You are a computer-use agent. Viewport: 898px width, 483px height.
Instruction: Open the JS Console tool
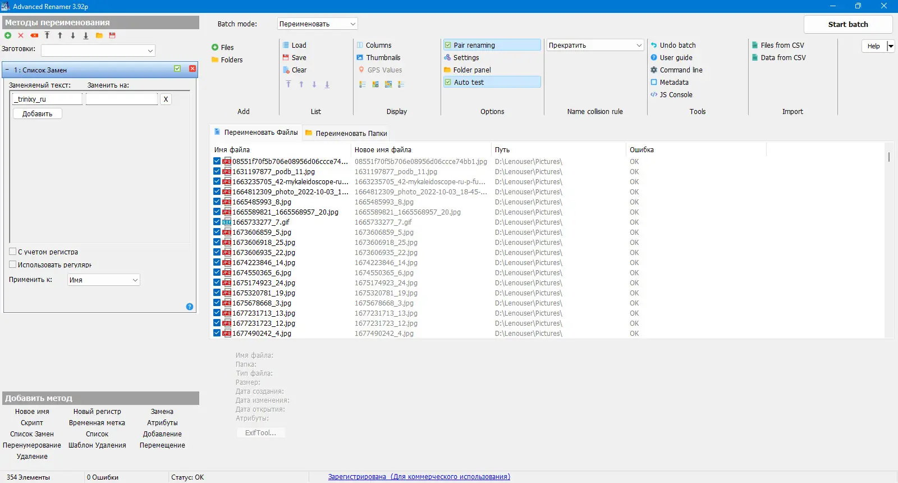(671, 94)
